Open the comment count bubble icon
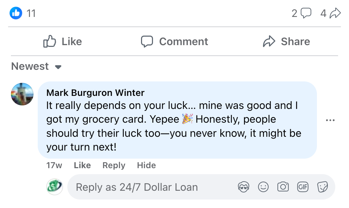Viewport: 349px width, 208px height. (306, 14)
